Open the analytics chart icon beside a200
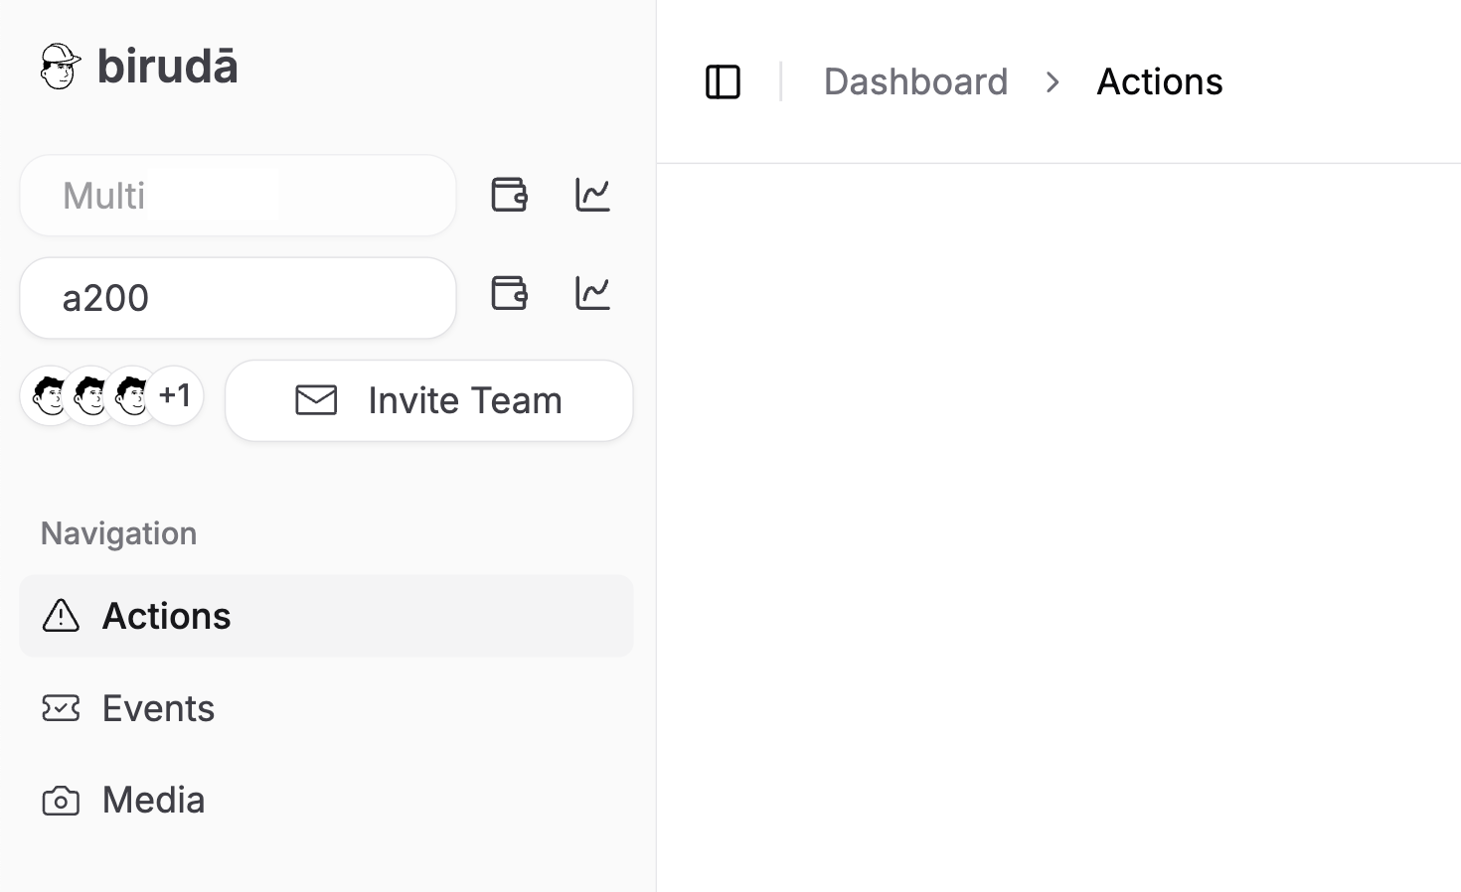1461x892 pixels. [592, 292]
